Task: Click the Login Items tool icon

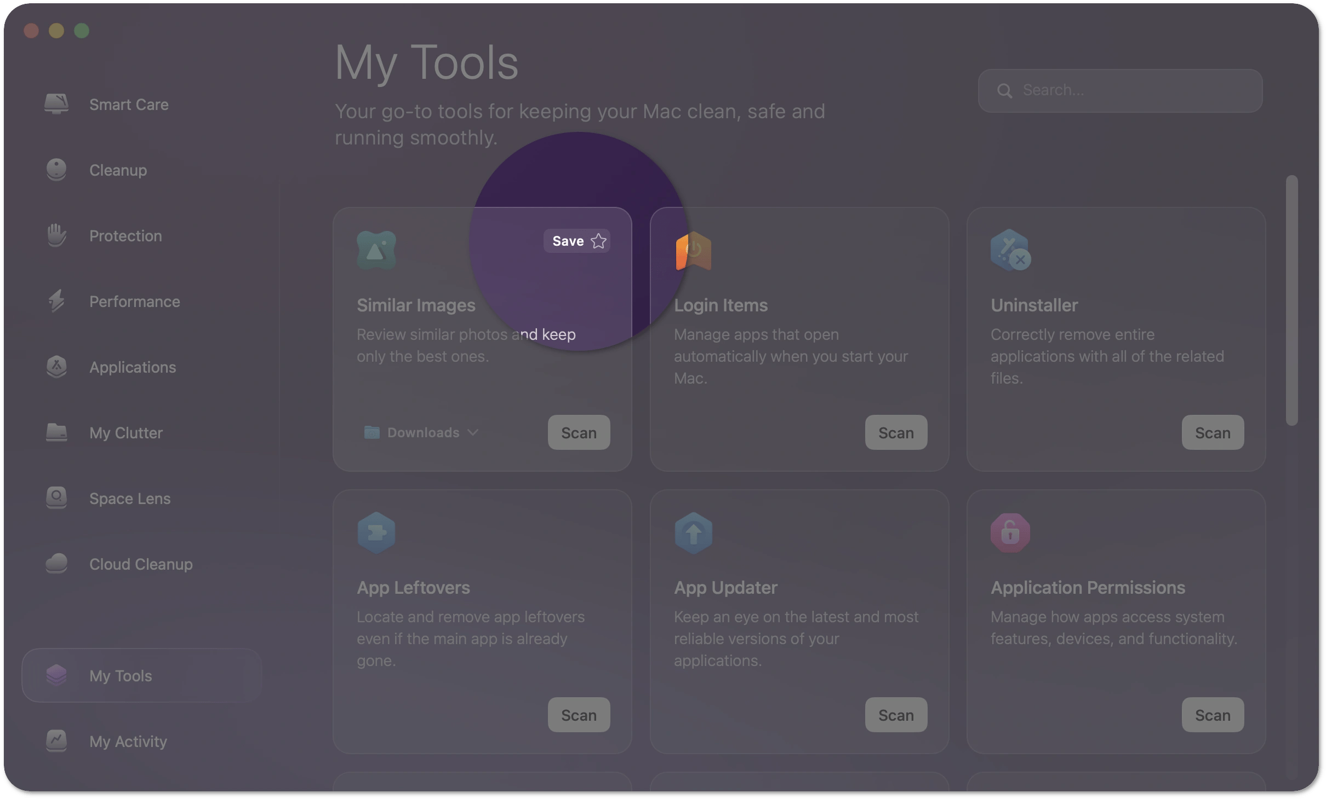Action: pyautogui.click(x=693, y=251)
